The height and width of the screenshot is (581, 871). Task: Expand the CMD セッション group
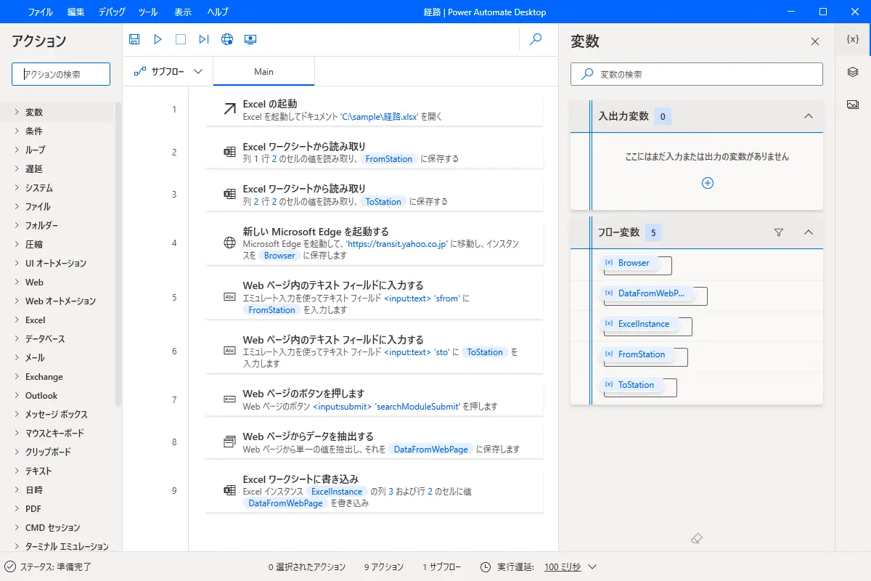coord(17,528)
